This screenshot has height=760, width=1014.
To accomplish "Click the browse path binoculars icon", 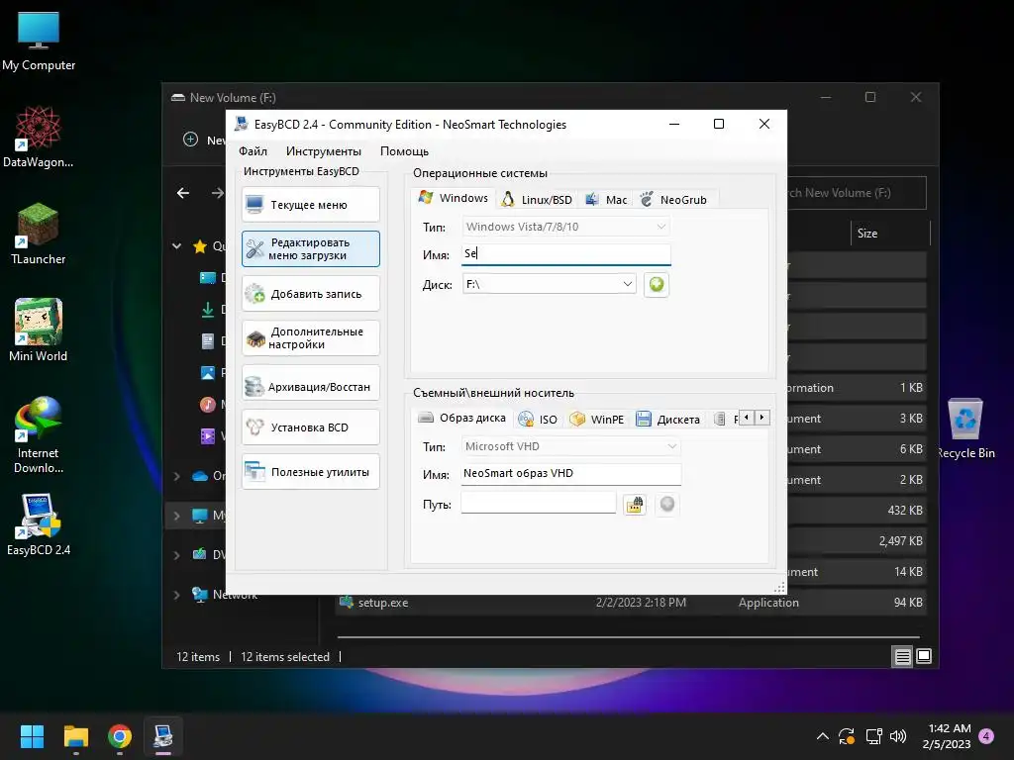I will [635, 504].
